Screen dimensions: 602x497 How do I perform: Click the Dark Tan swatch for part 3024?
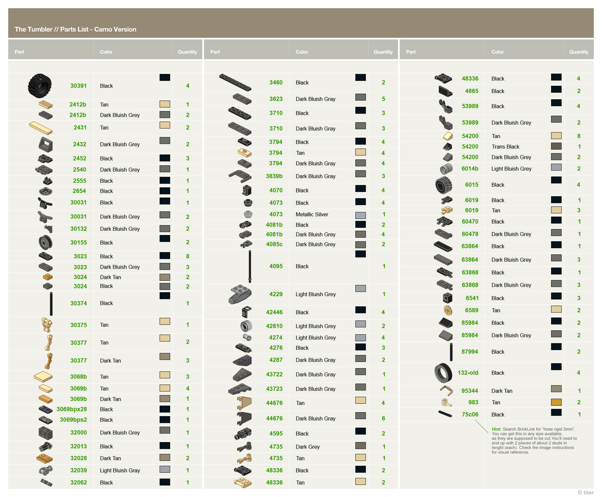[165, 277]
